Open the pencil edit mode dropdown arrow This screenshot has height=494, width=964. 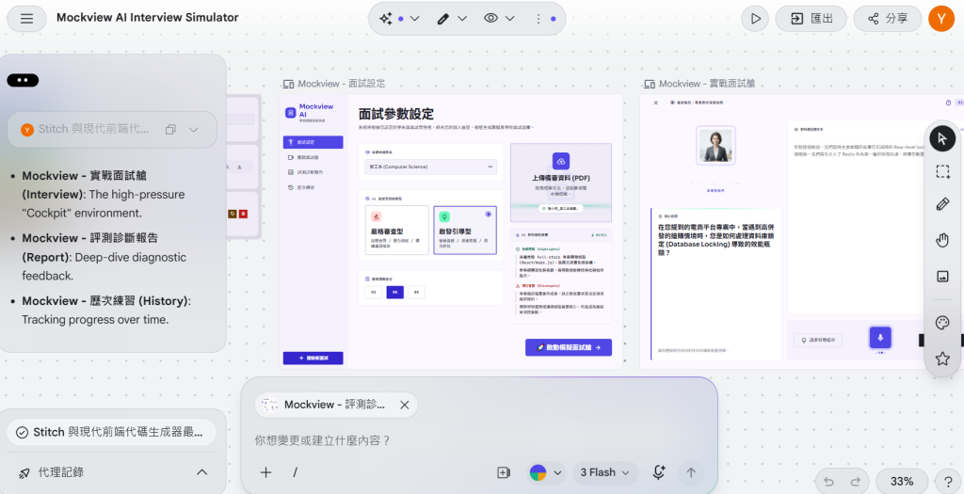pyautogui.click(x=461, y=19)
